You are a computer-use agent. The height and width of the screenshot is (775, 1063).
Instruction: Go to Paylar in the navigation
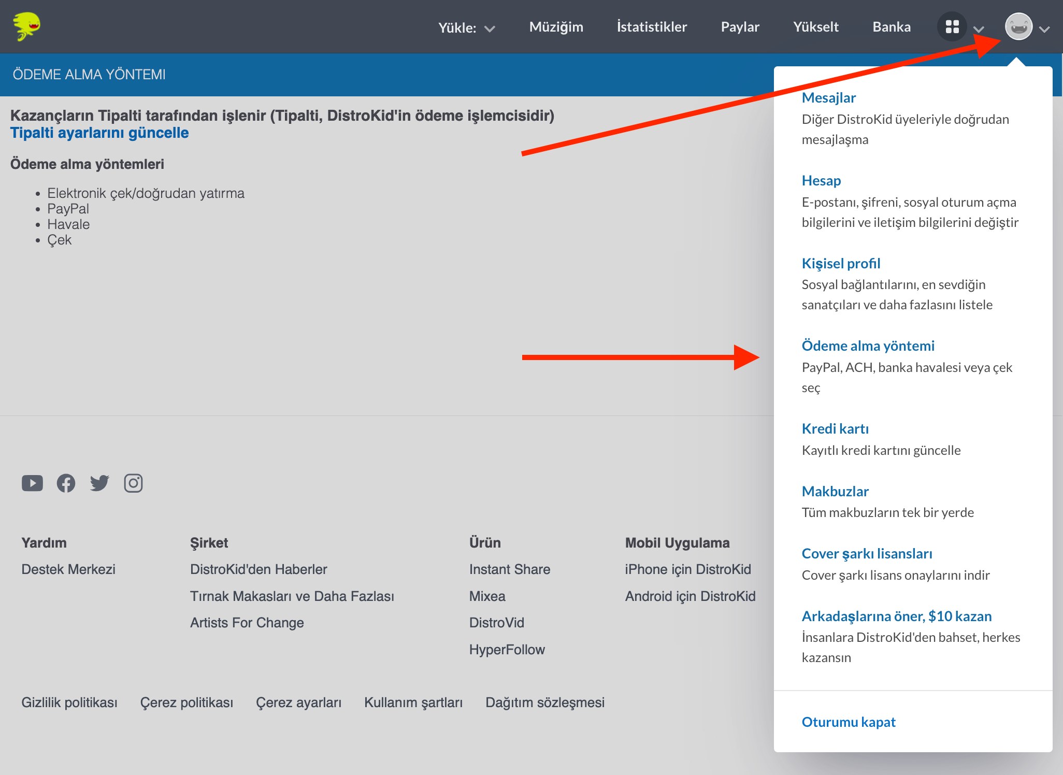click(740, 27)
